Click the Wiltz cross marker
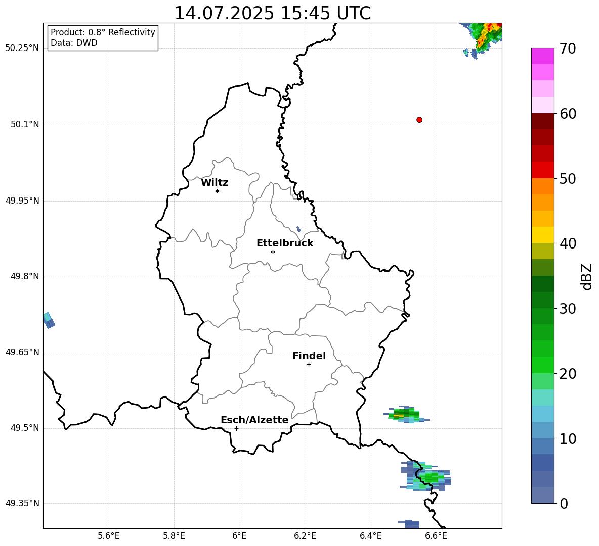 pyautogui.click(x=218, y=191)
